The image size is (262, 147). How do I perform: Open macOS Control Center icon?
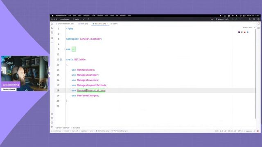click(244, 16)
